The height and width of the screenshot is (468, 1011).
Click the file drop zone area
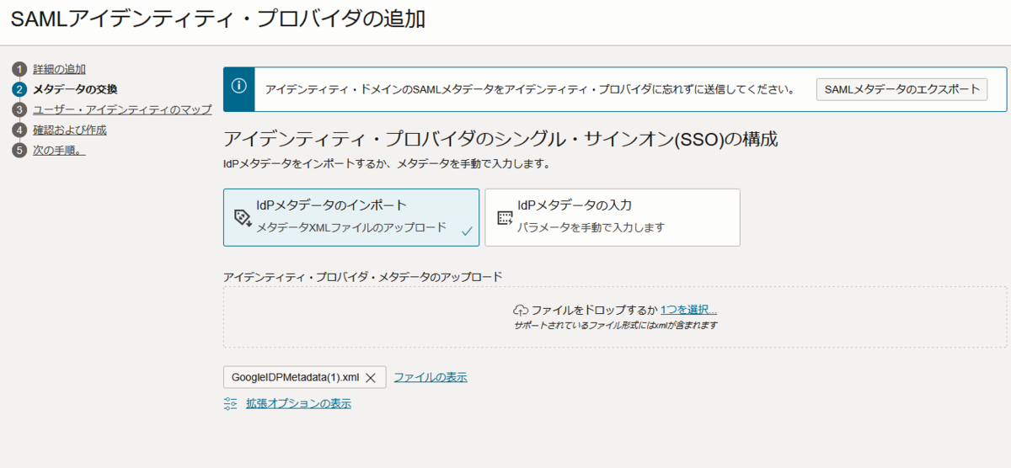615,317
